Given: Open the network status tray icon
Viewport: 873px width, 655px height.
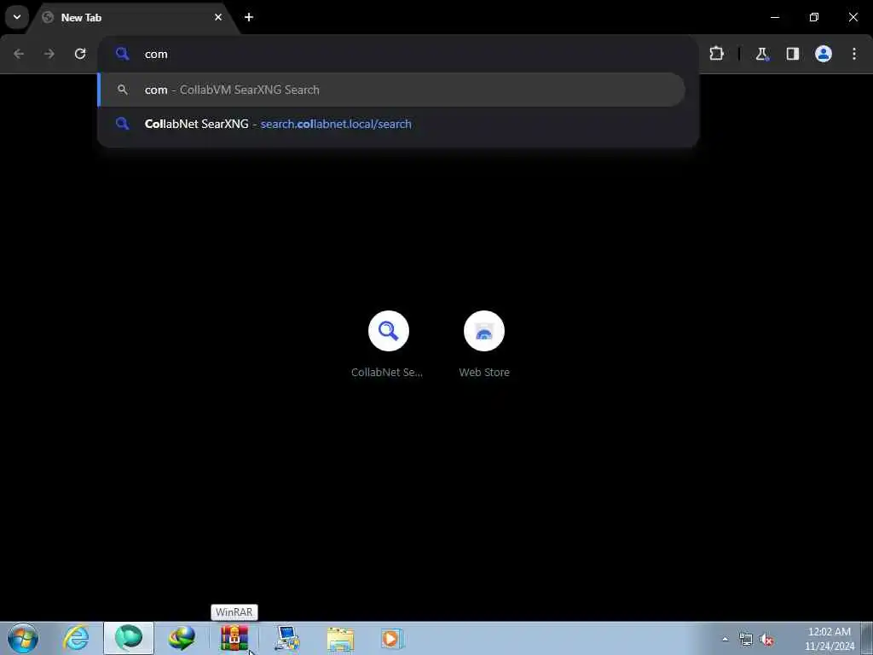Looking at the screenshot, I should (745, 640).
